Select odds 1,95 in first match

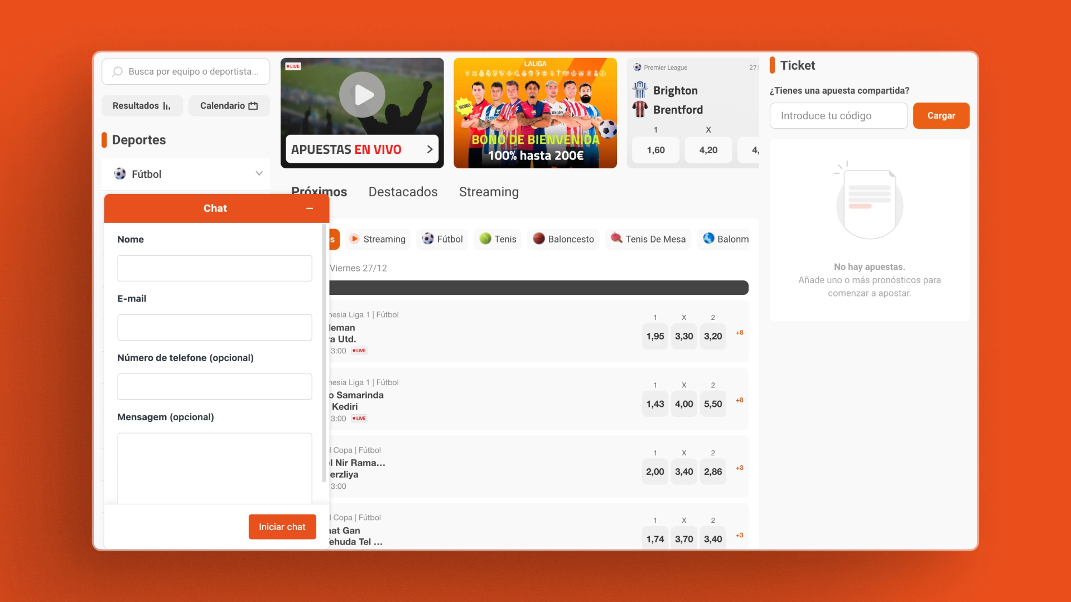click(655, 336)
